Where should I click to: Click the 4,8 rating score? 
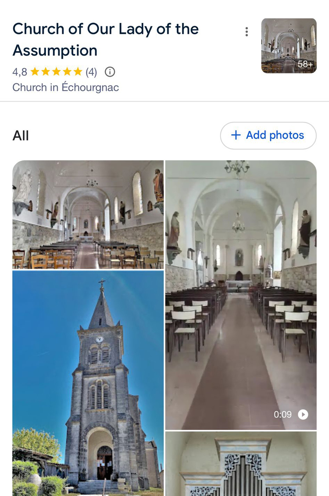click(x=20, y=72)
